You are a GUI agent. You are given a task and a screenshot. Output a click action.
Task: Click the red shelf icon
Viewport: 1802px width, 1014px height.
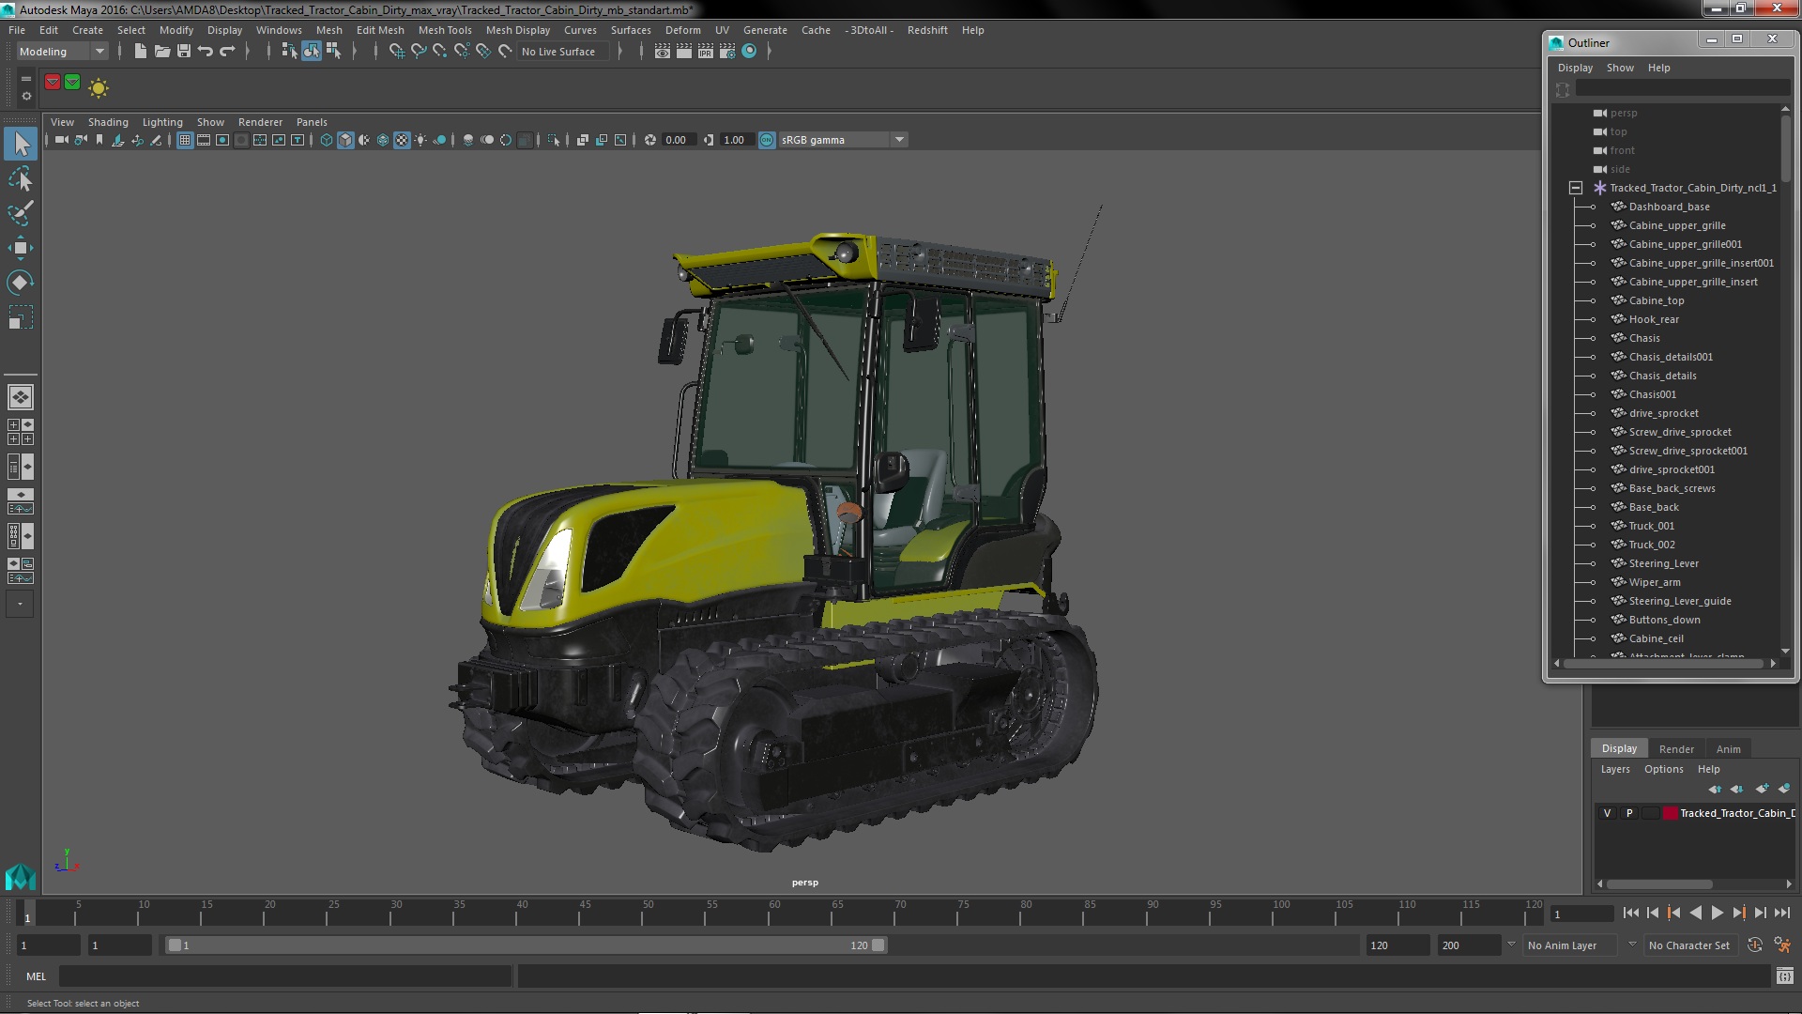click(53, 83)
